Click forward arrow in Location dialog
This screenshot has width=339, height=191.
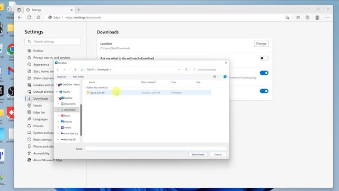[64, 70]
